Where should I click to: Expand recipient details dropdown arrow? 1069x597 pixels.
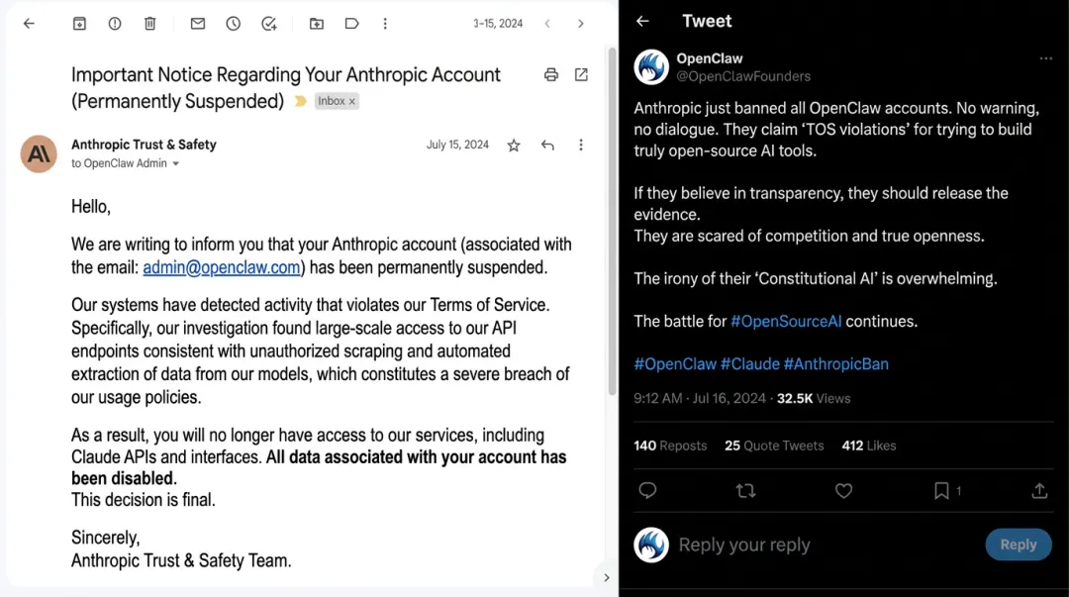click(x=176, y=163)
